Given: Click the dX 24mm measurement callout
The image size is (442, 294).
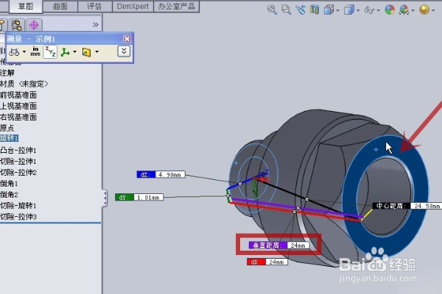Looking at the screenshot, I should (x=267, y=262).
